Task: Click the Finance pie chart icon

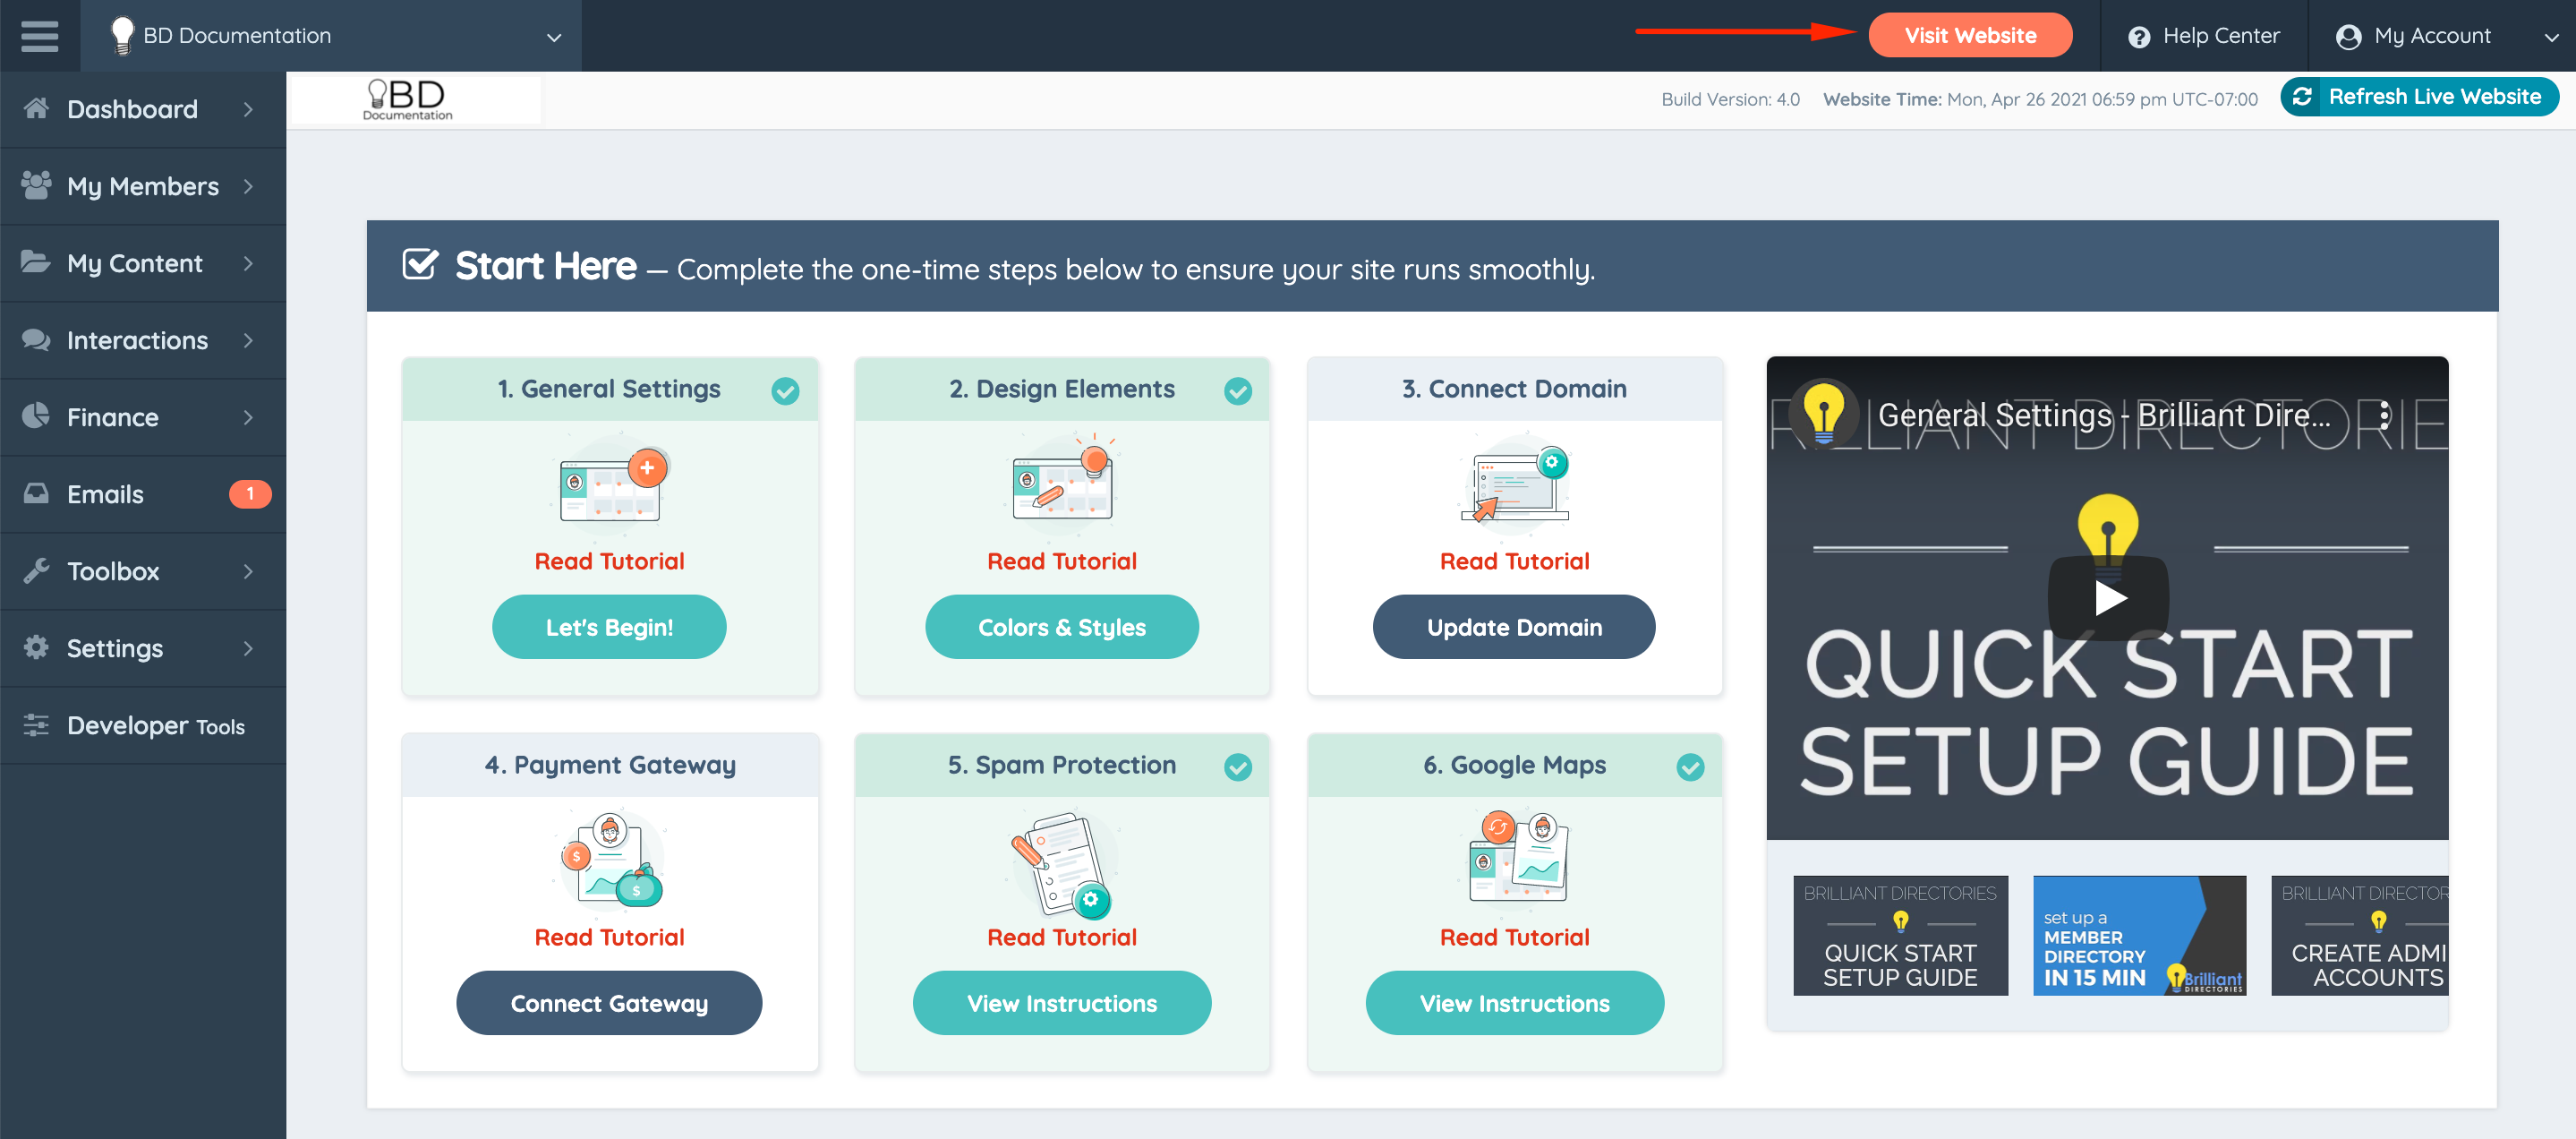Action: point(36,416)
